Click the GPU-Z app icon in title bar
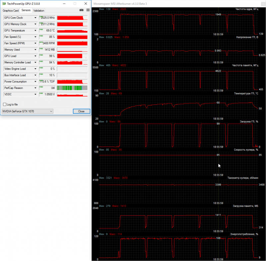The image size is (266, 261). 4,4
